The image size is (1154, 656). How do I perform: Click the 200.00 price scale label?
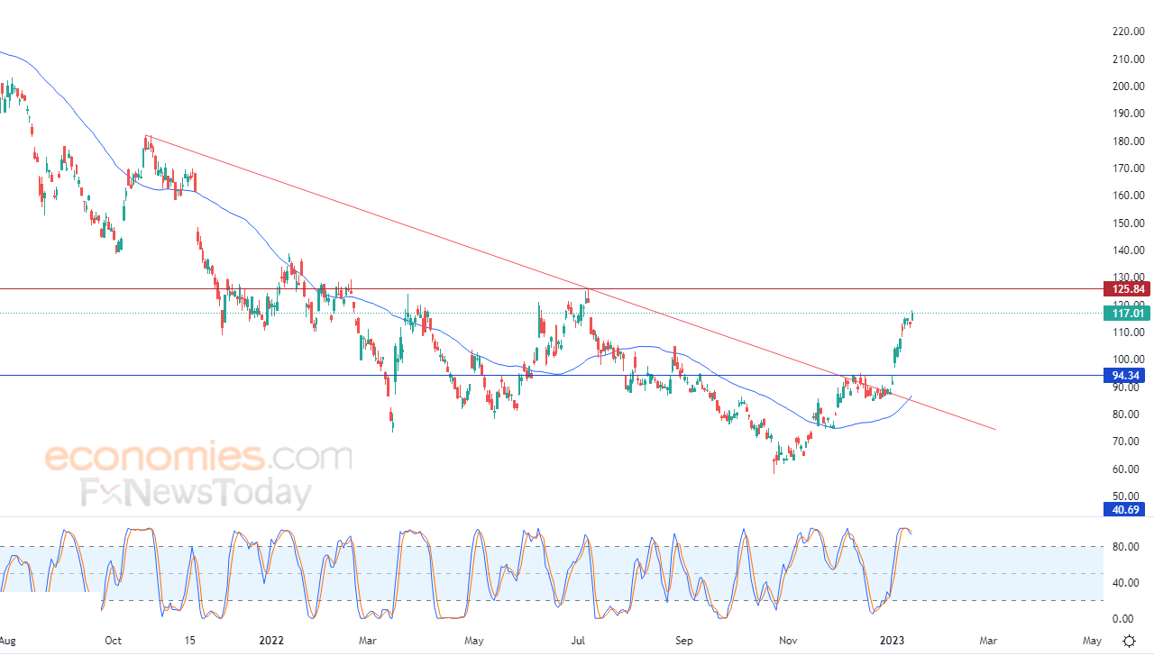(x=1129, y=87)
